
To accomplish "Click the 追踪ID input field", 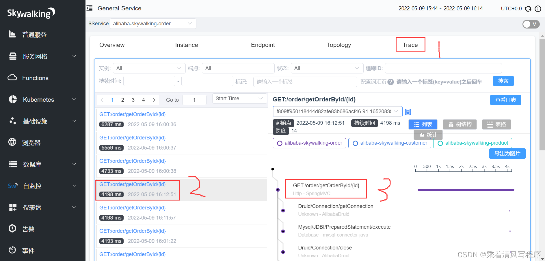I will [443, 68].
